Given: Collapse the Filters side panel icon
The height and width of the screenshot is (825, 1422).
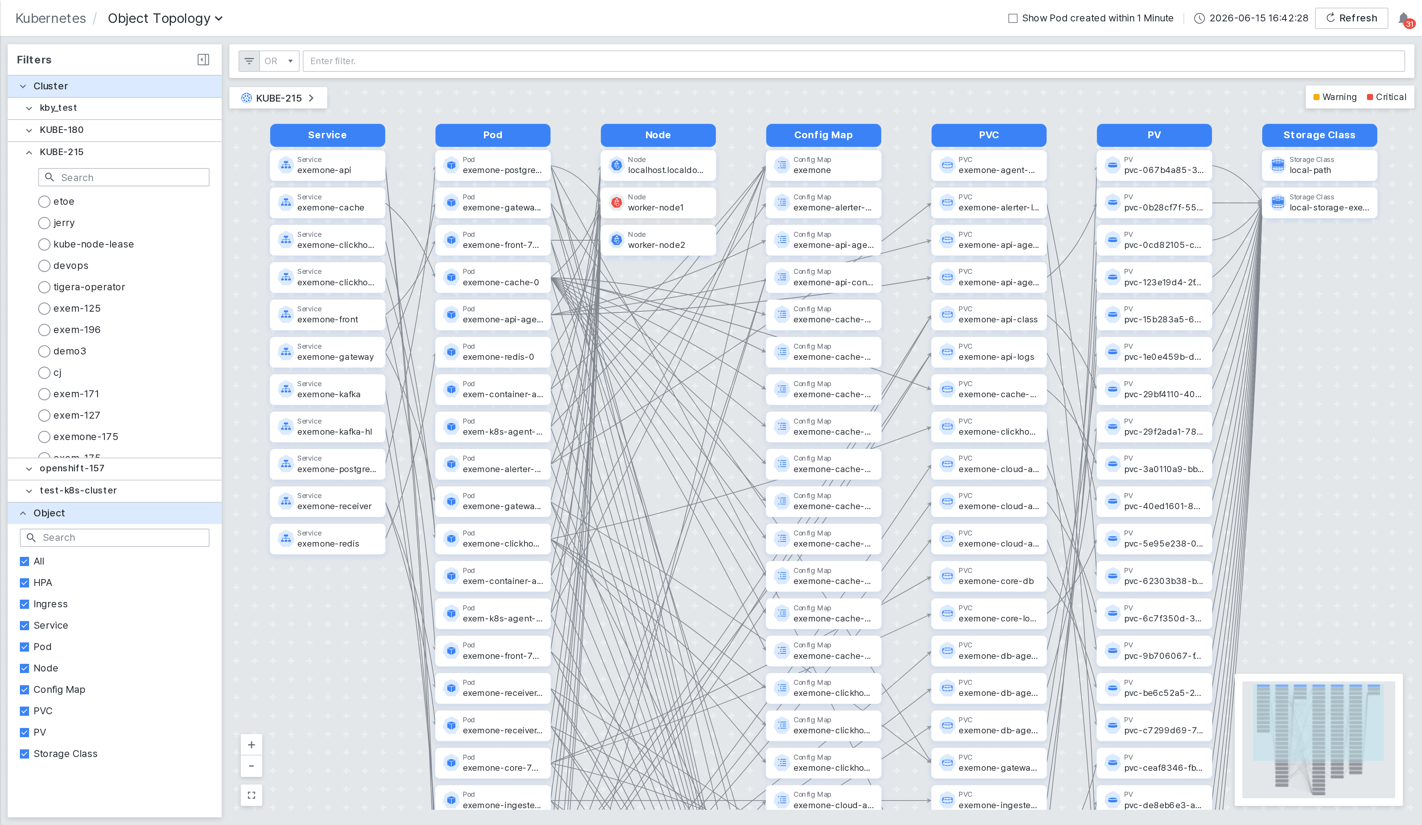Looking at the screenshot, I should (x=203, y=60).
